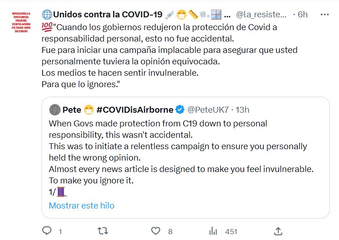The height and width of the screenshot is (240, 339).
Task: Click the share upload icon
Action: click(278, 231)
